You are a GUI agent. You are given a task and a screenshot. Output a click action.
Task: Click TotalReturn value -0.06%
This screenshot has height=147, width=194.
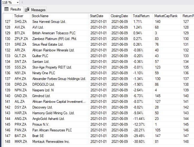[142, 50]
